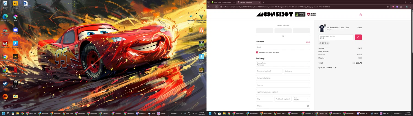Focus the Email input field

point(283,47)
